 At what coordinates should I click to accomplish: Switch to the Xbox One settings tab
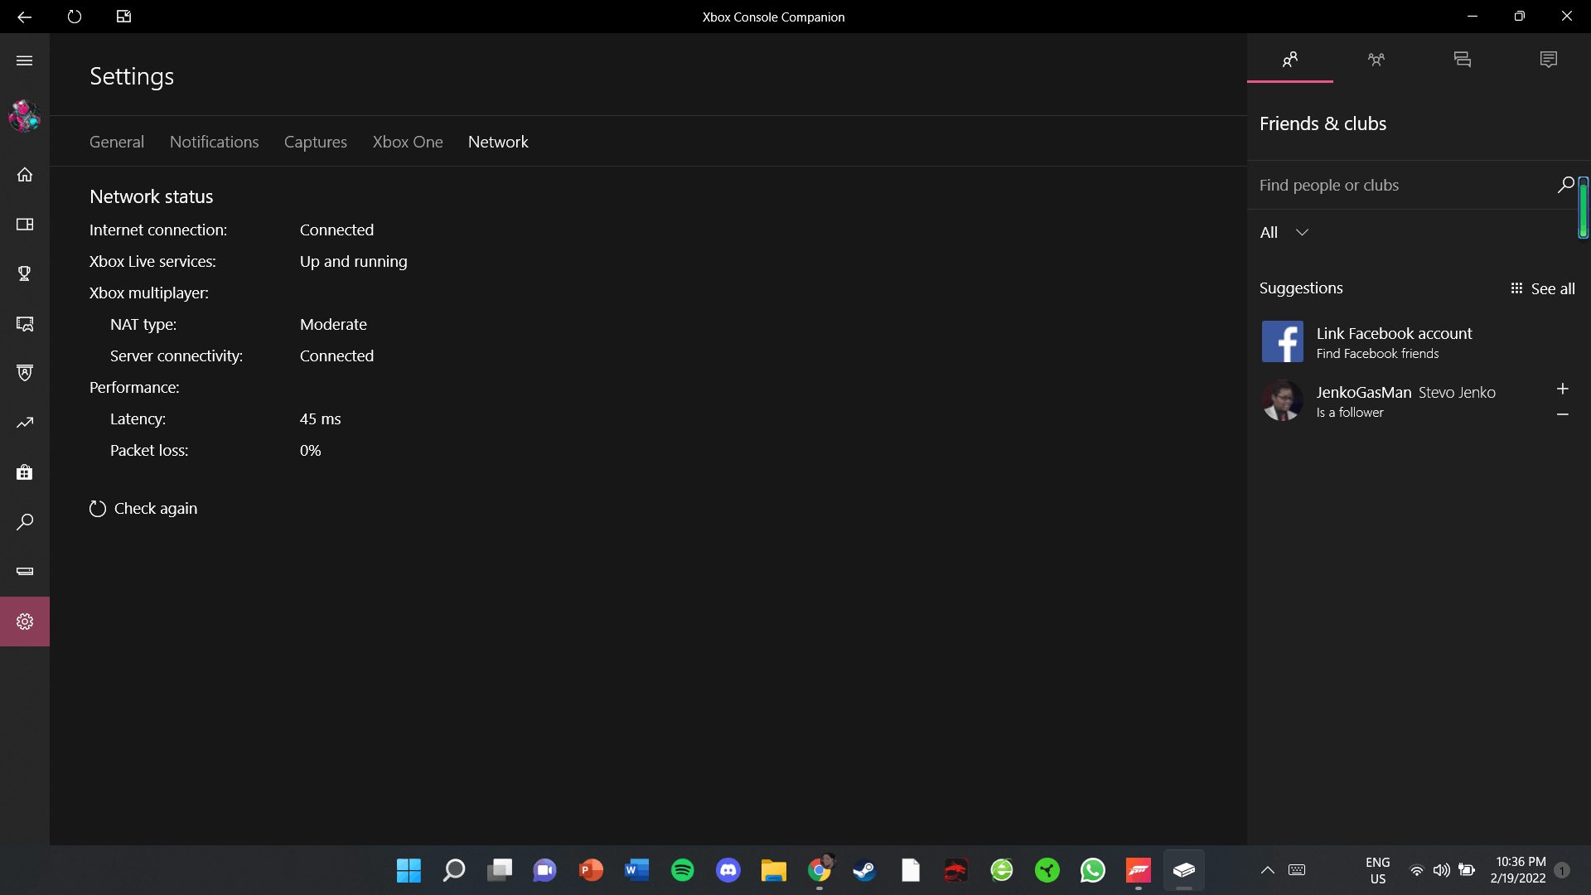tap(408, 141)
